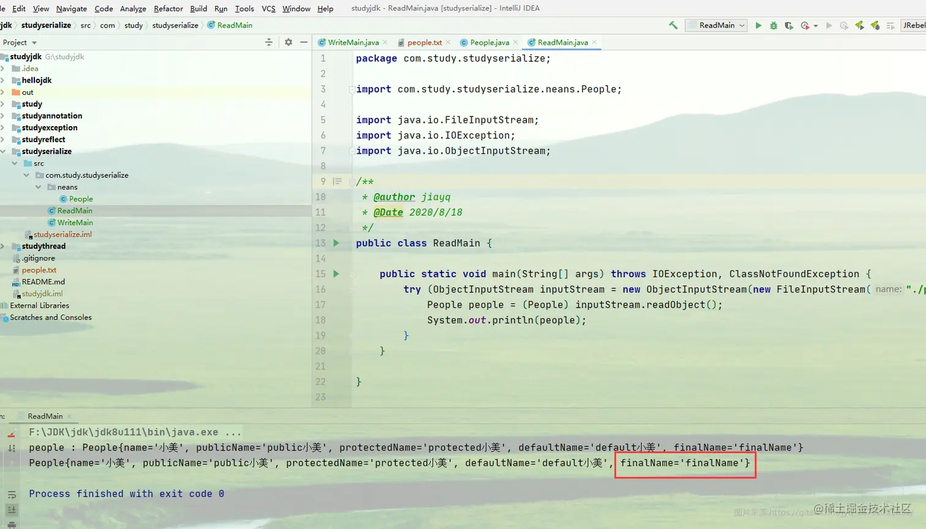Open the Refactor menu
The image size is (926, 529).
tap(168, 9)
